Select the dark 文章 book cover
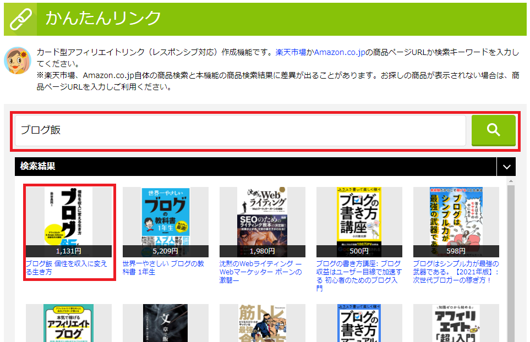Viewport: 530px width, 342px height. (165, 323)
